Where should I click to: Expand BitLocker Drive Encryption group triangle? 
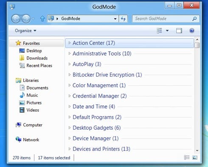click(70, 75)
